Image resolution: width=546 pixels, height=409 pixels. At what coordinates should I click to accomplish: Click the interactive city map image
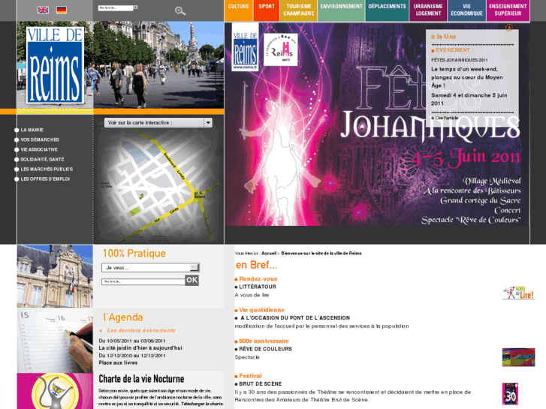158,185
